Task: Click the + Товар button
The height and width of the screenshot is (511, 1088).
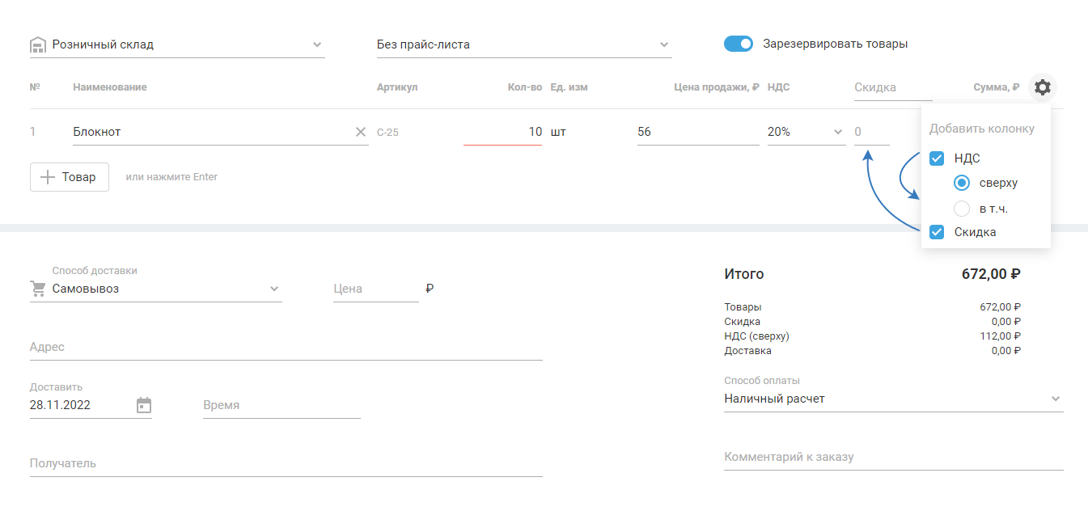Action: [x=70, y=177]
